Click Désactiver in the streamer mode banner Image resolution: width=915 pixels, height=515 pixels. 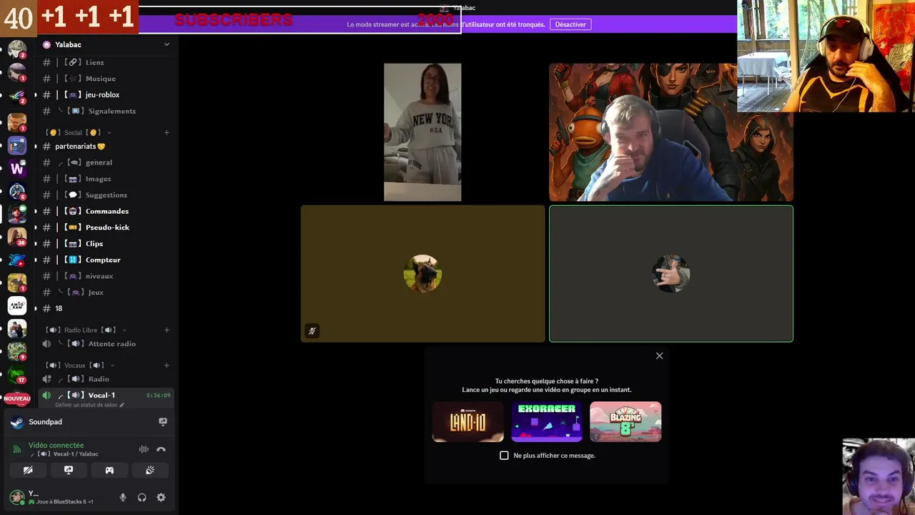570,24
